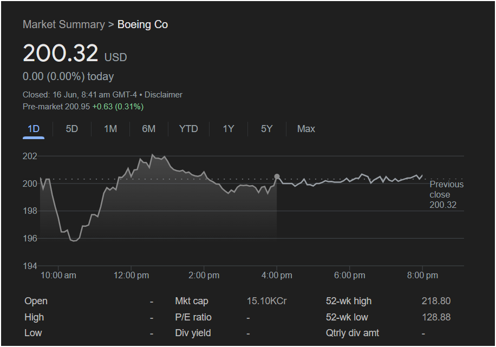Open the 1M chart range

click(x=110, y=129)
